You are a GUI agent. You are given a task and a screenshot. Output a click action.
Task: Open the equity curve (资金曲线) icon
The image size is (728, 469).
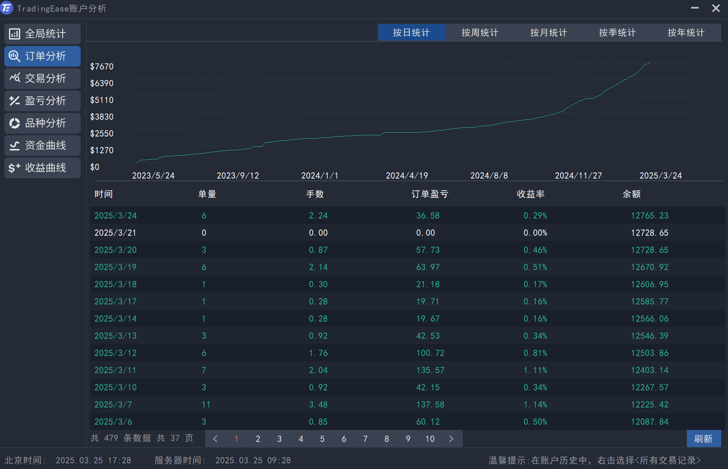[x=15, y=146]
